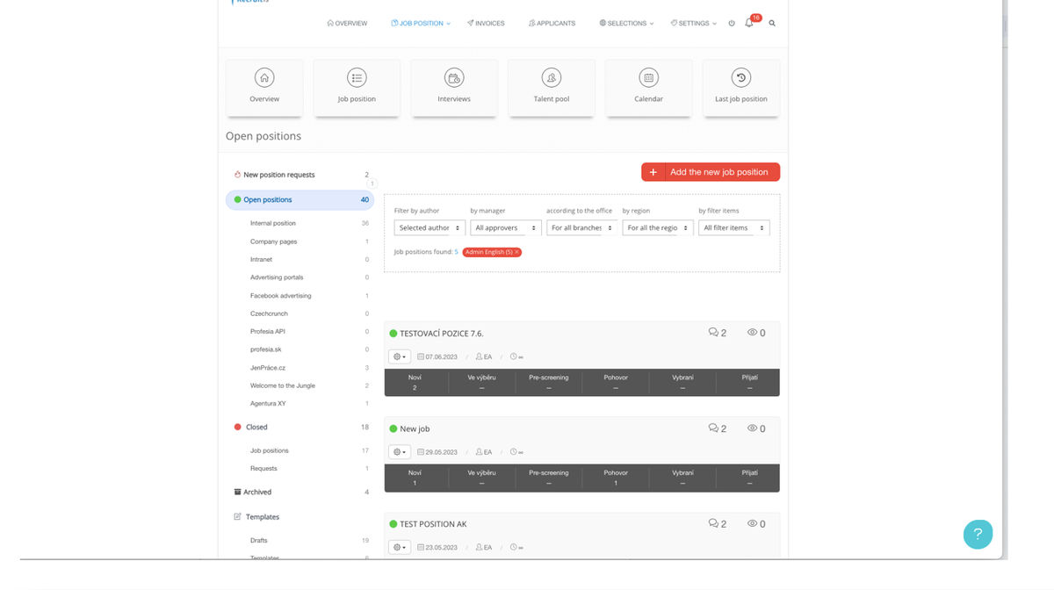Screen dimensions: 1054x590
Task: Click views eye icon on New job
Action: (752, 428)
